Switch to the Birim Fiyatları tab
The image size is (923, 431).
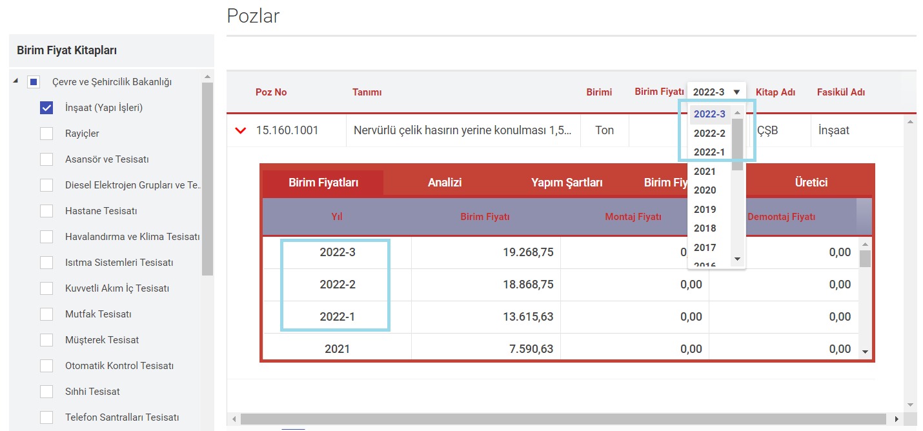pyautogui.click(x=323, y=183)
